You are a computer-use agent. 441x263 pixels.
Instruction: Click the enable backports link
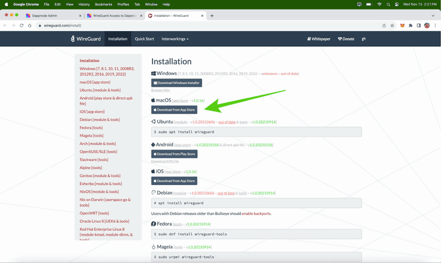(x=256, y=213)
